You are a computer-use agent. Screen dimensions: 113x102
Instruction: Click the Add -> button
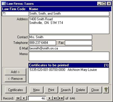(15, 72)
